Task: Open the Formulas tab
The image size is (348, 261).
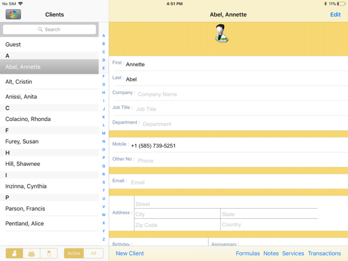Action: coord(248,253)
